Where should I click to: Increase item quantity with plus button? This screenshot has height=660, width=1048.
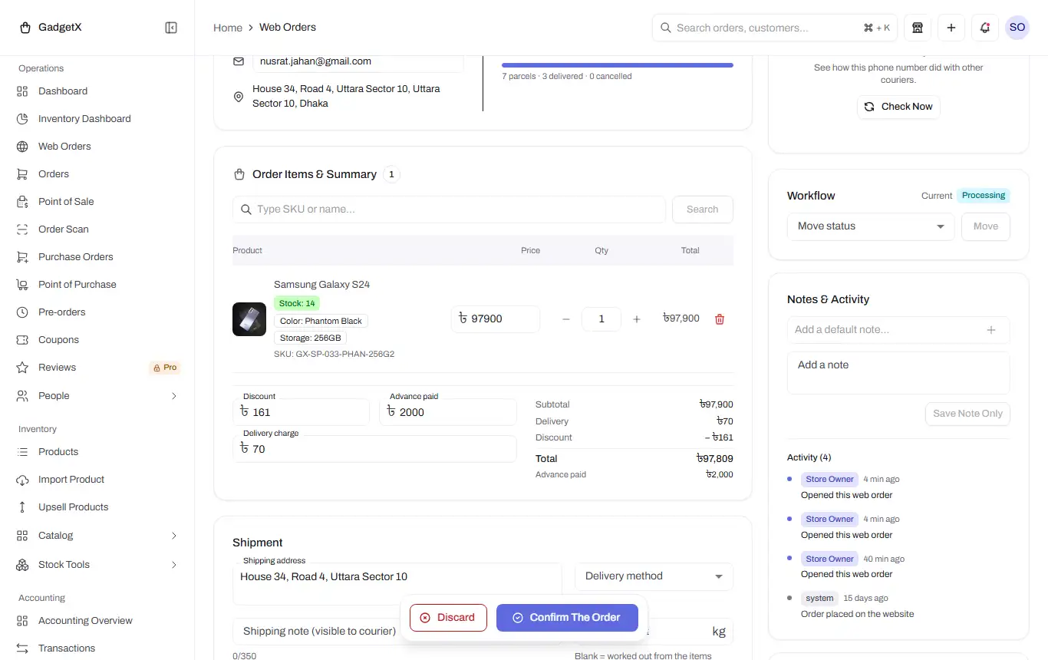click(636, 319)
